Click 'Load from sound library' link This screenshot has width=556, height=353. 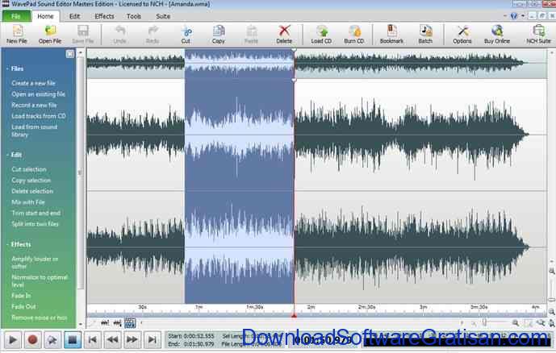click(x=35, y=131)
